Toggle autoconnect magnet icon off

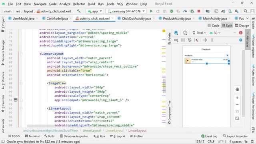tap(189, 40)
